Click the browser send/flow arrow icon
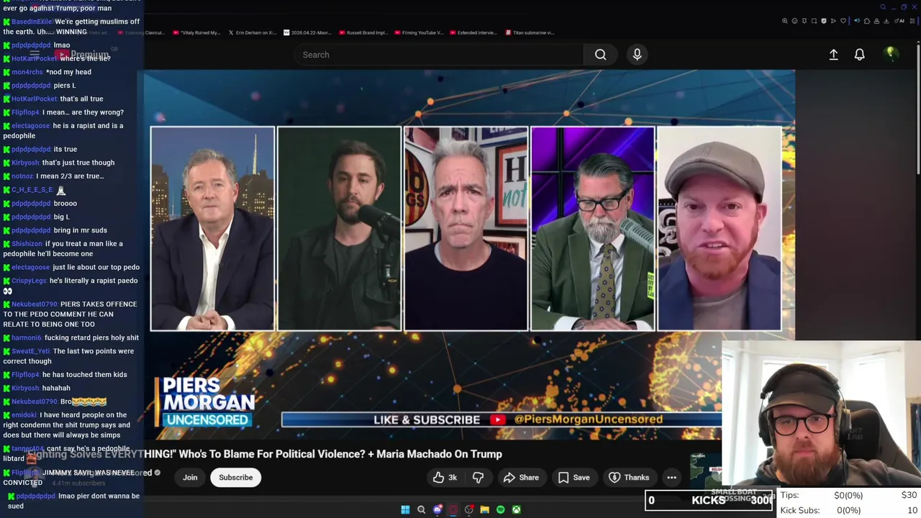921x518 pixels. click(833, 21)
